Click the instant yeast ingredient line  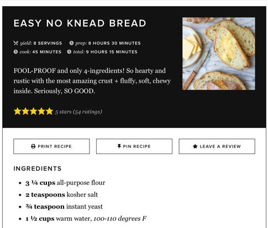(64, 206)
